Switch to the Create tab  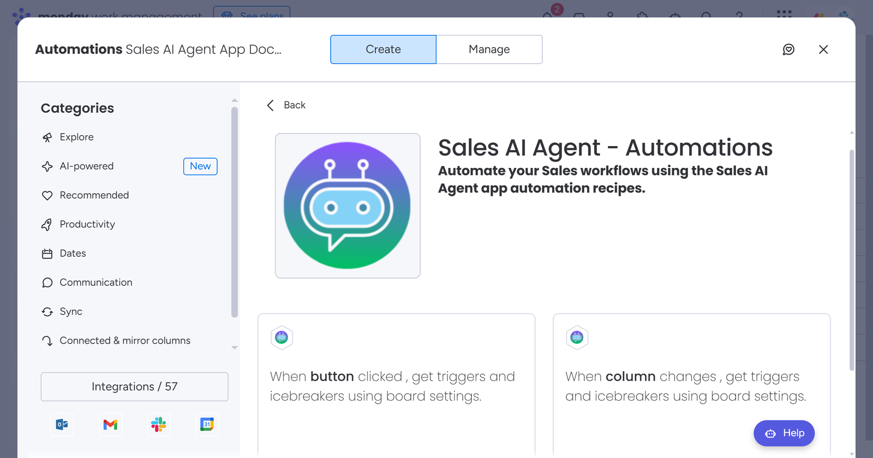click(383, 50)
